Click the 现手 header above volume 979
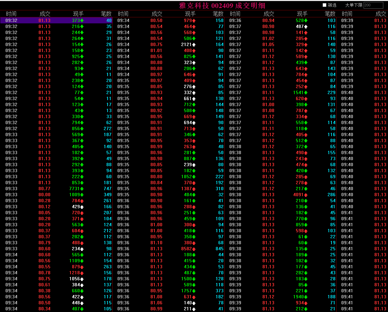The height and width of the screenshot is (312, 388). click(190, 14)
